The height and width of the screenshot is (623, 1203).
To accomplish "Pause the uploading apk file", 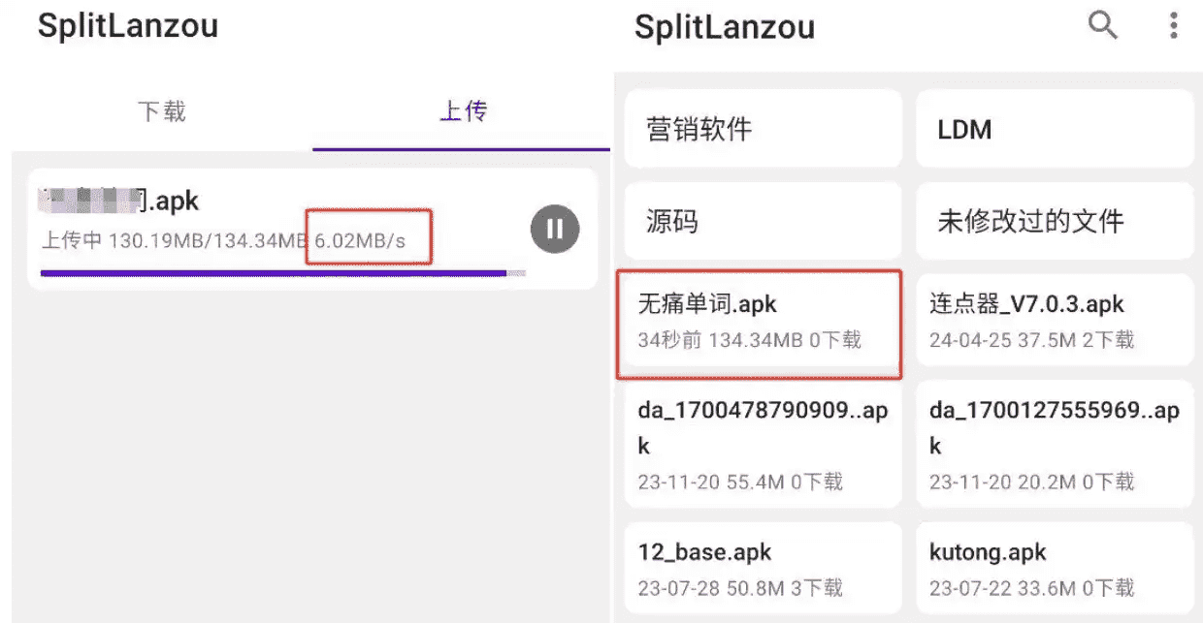I will coord(555,229).
